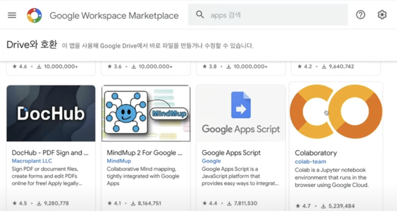
Task: Click the 4.6 rating in top row
Action: [20, 67]
